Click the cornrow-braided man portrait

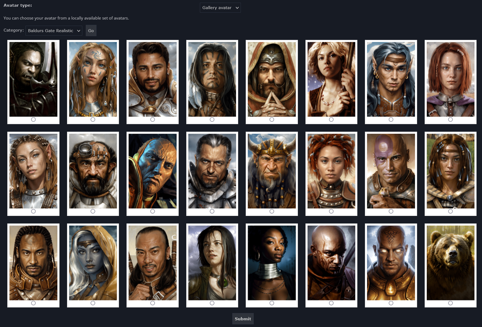tap(33, 263)
